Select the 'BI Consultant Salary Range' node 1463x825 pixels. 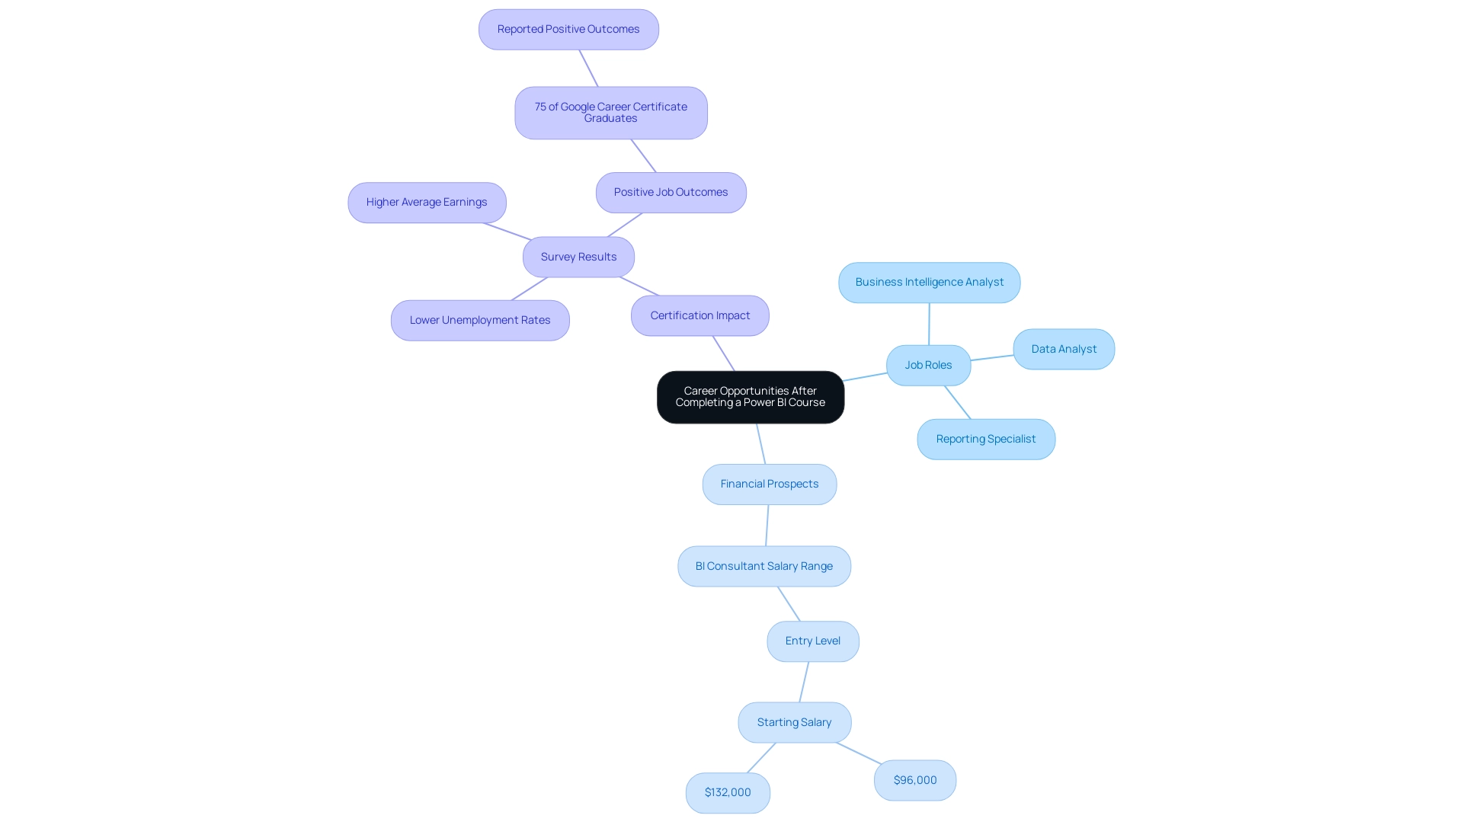click(x=764, y=564)
